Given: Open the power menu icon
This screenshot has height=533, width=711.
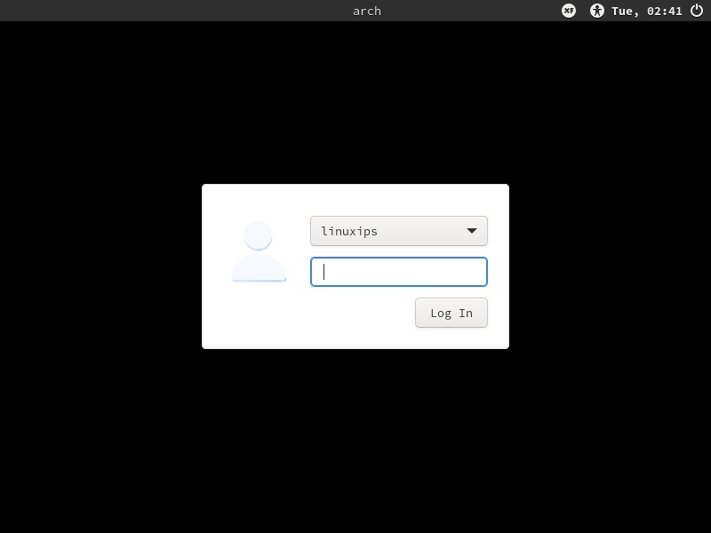Looking at the screenshot, I should click(697, 11).
